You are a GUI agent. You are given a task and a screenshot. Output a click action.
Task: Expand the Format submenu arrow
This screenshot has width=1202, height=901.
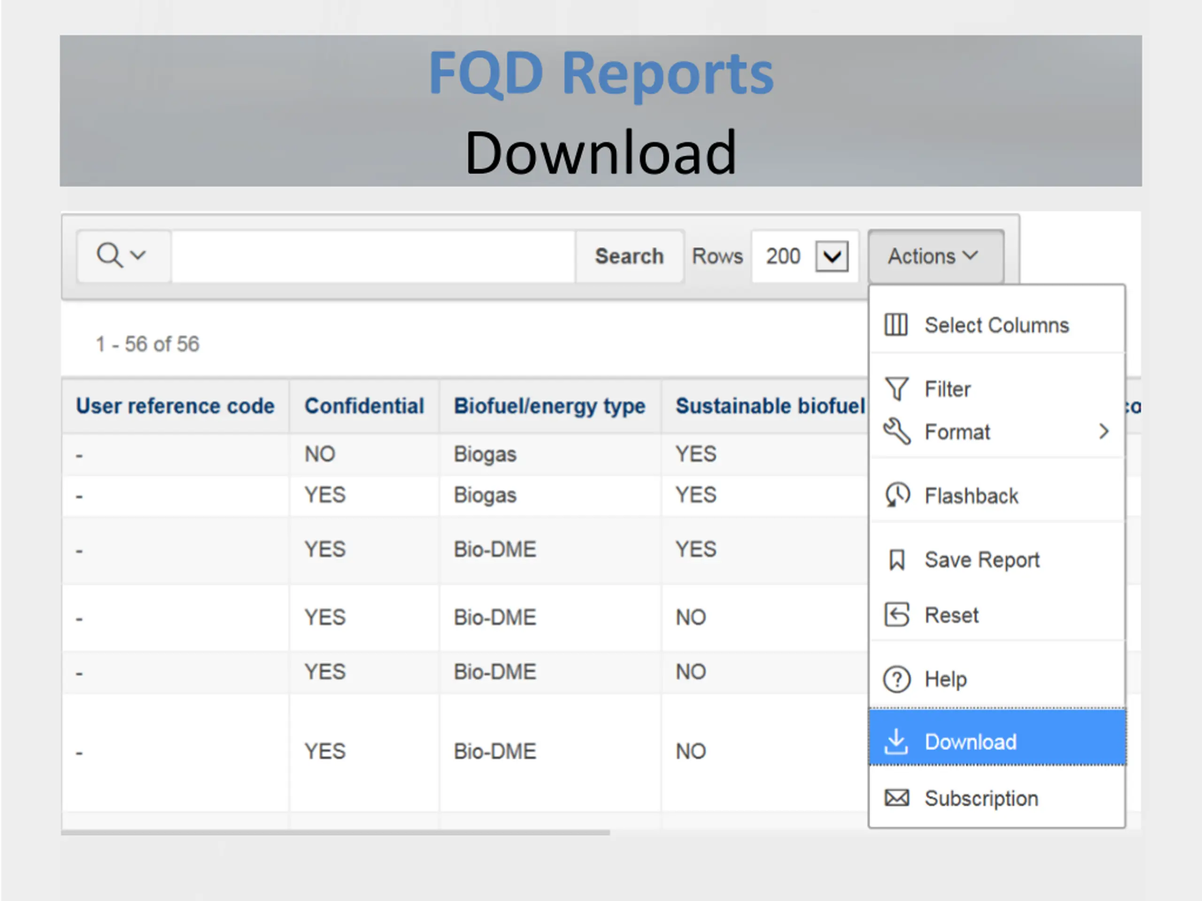coord(1103,432)
